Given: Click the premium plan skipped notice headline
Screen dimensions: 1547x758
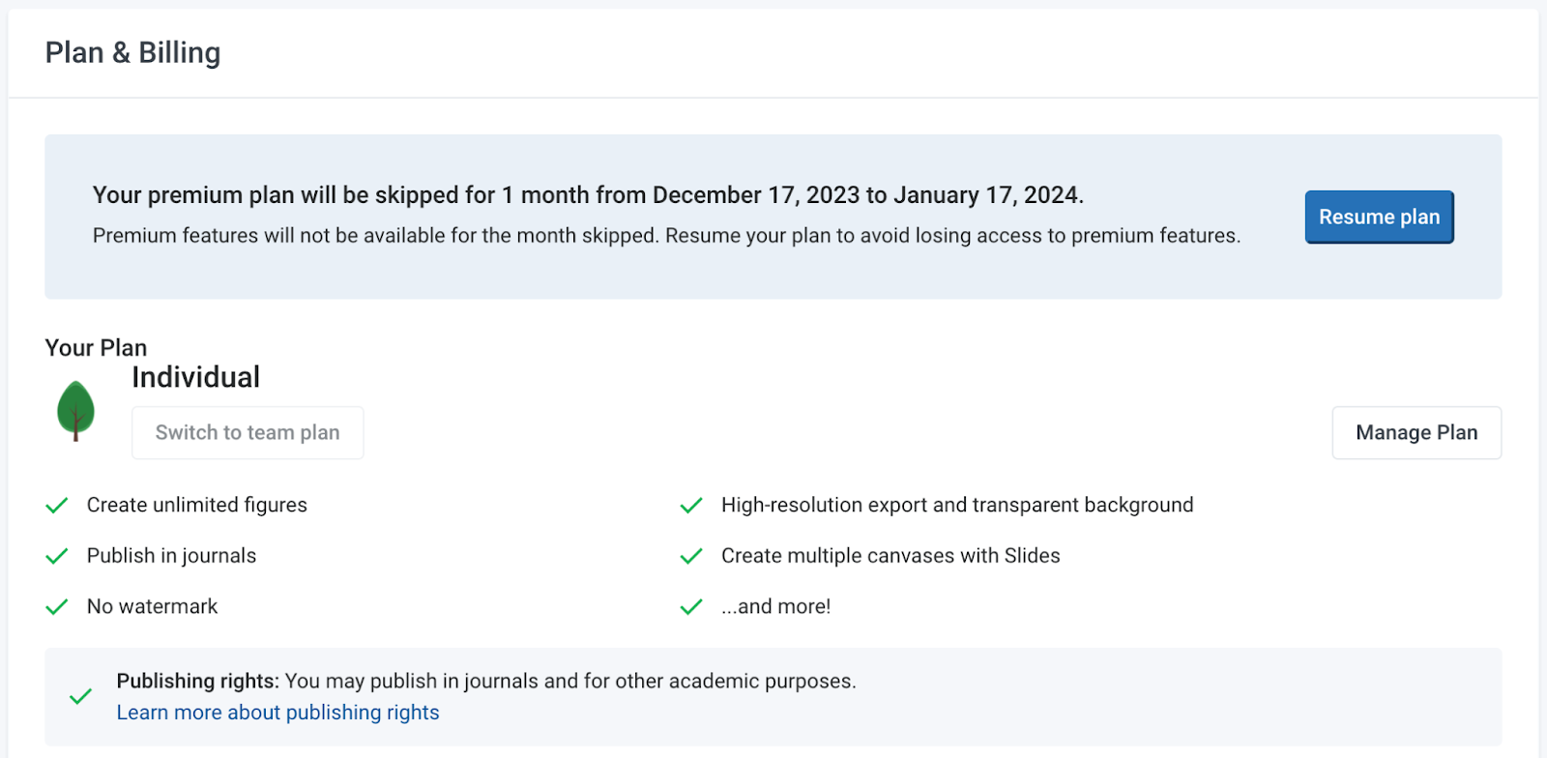Looking at the screenshot, I should 588,195.
